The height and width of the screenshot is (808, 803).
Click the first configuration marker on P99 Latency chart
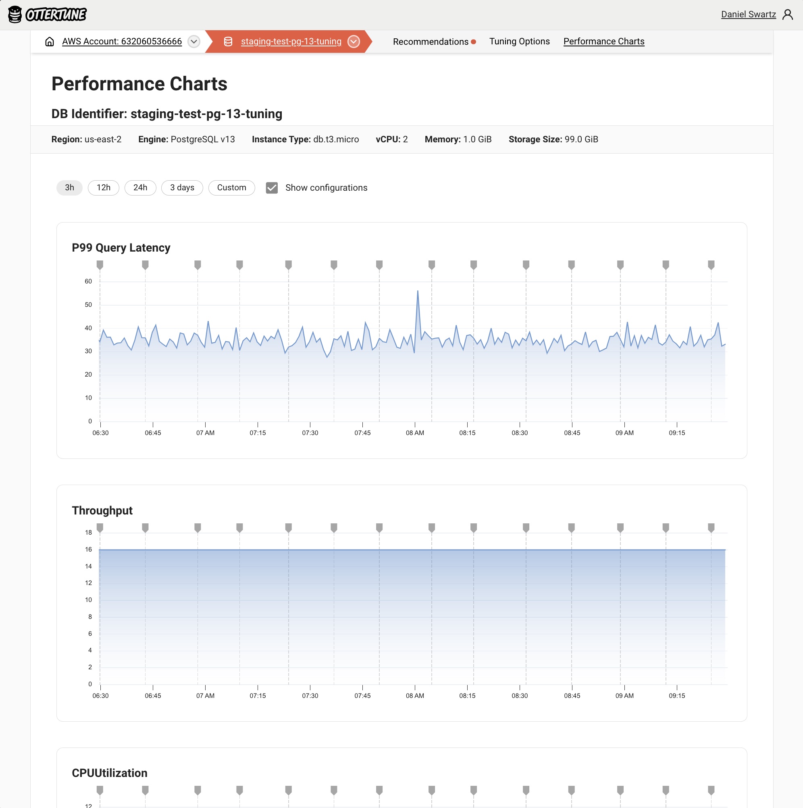[x=100, y=265]
